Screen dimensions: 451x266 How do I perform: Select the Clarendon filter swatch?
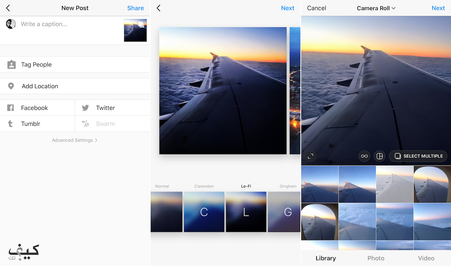[204, 212]
